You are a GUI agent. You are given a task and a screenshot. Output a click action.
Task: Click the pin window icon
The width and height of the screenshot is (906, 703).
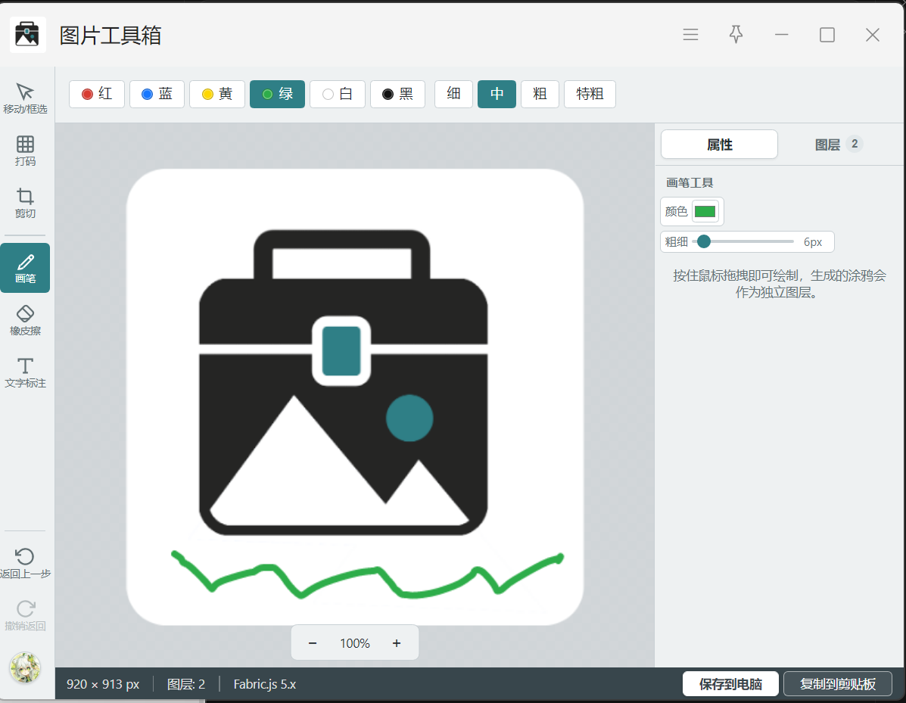tap(736, 35)
